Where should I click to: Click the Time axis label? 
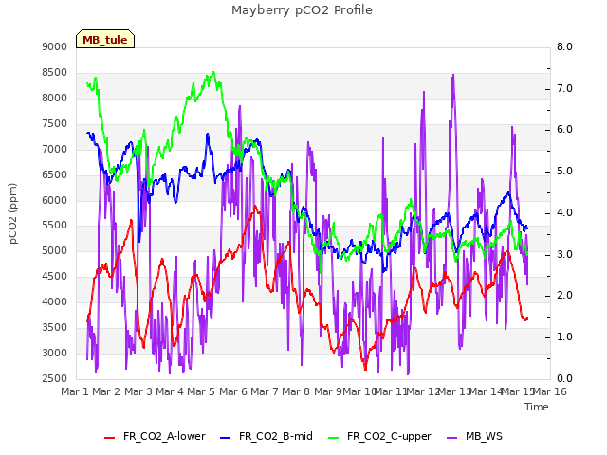[x=537, y=407]
